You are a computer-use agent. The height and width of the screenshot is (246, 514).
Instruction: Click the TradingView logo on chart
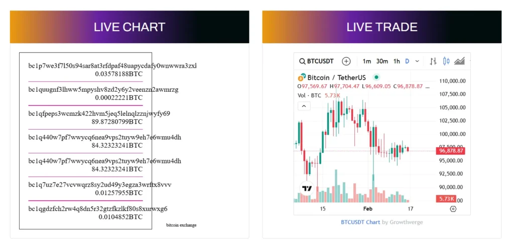307,188
